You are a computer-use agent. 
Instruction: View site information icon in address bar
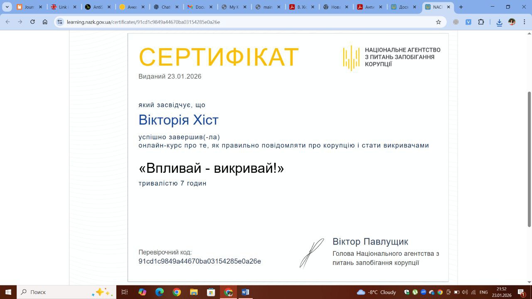click(60, 22)
